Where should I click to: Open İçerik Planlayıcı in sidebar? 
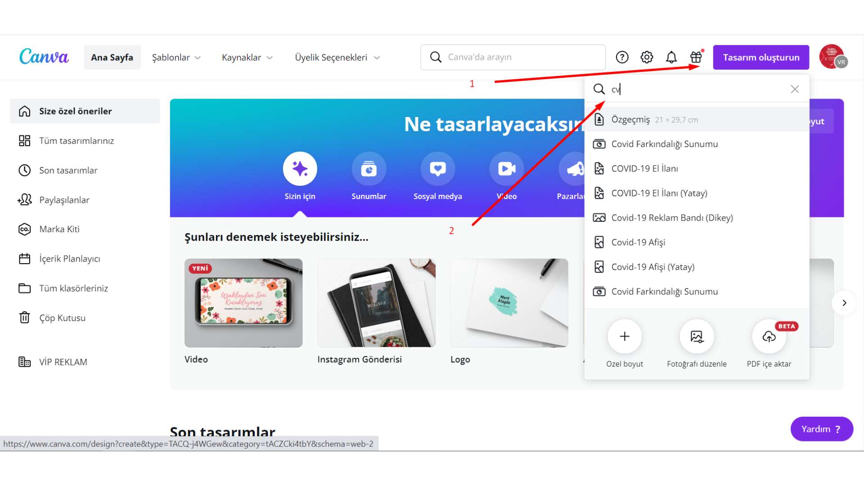click(85, 259)
